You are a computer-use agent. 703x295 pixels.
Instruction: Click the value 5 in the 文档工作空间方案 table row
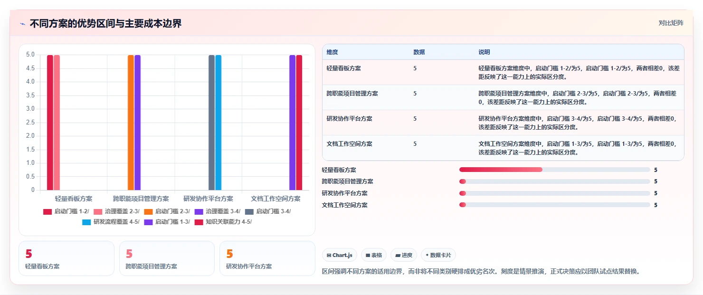(415, 144)
